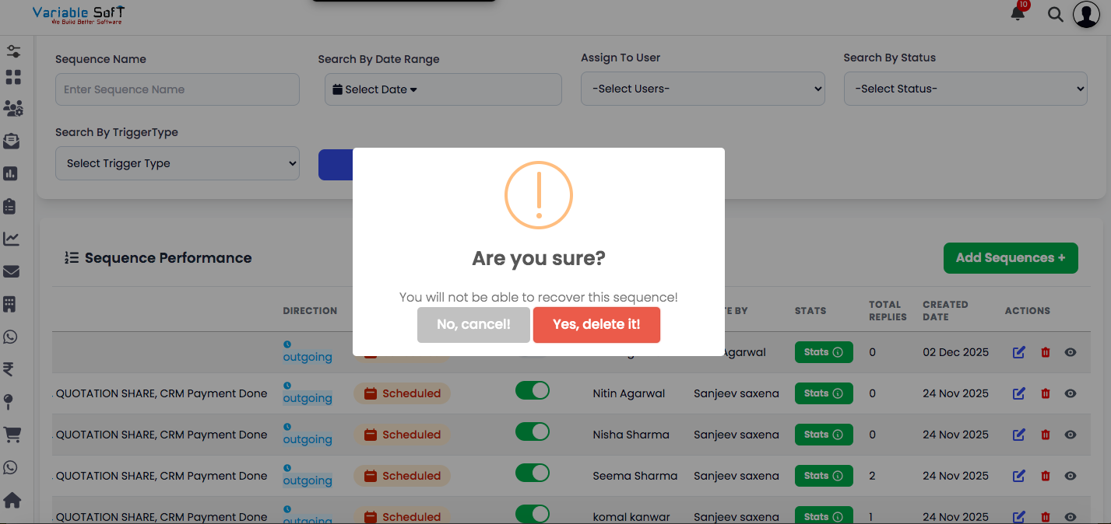Click the rupee symbol sidebar icon

click(x=9, y=369)
